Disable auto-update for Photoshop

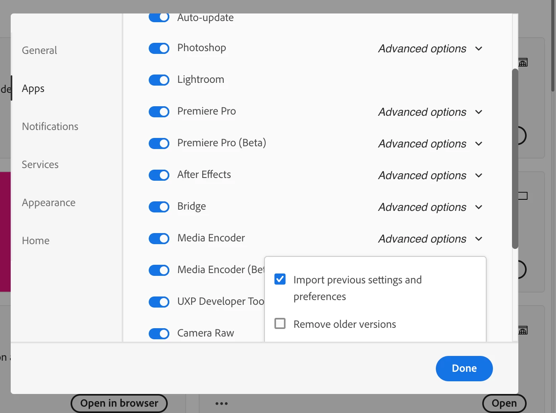tap(159, 48)
